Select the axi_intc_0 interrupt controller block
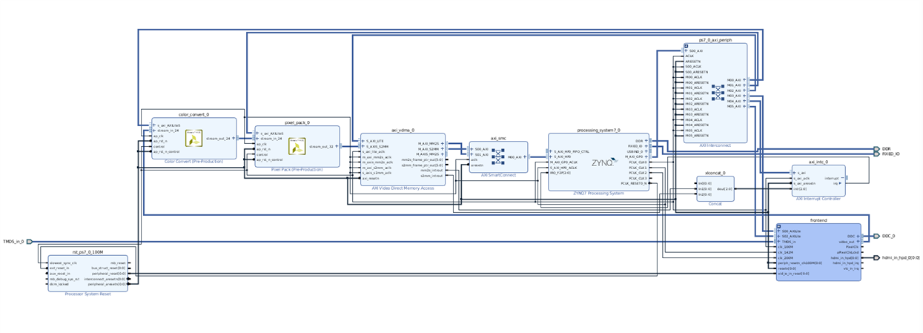Screen dimensions: 923x333 [818, 180]
